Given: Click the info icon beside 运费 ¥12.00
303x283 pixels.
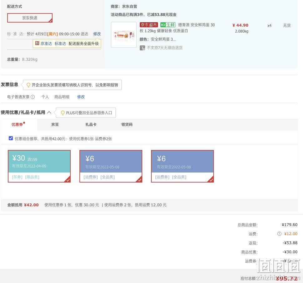Looking at the screenshot, I should pos(279,234).
